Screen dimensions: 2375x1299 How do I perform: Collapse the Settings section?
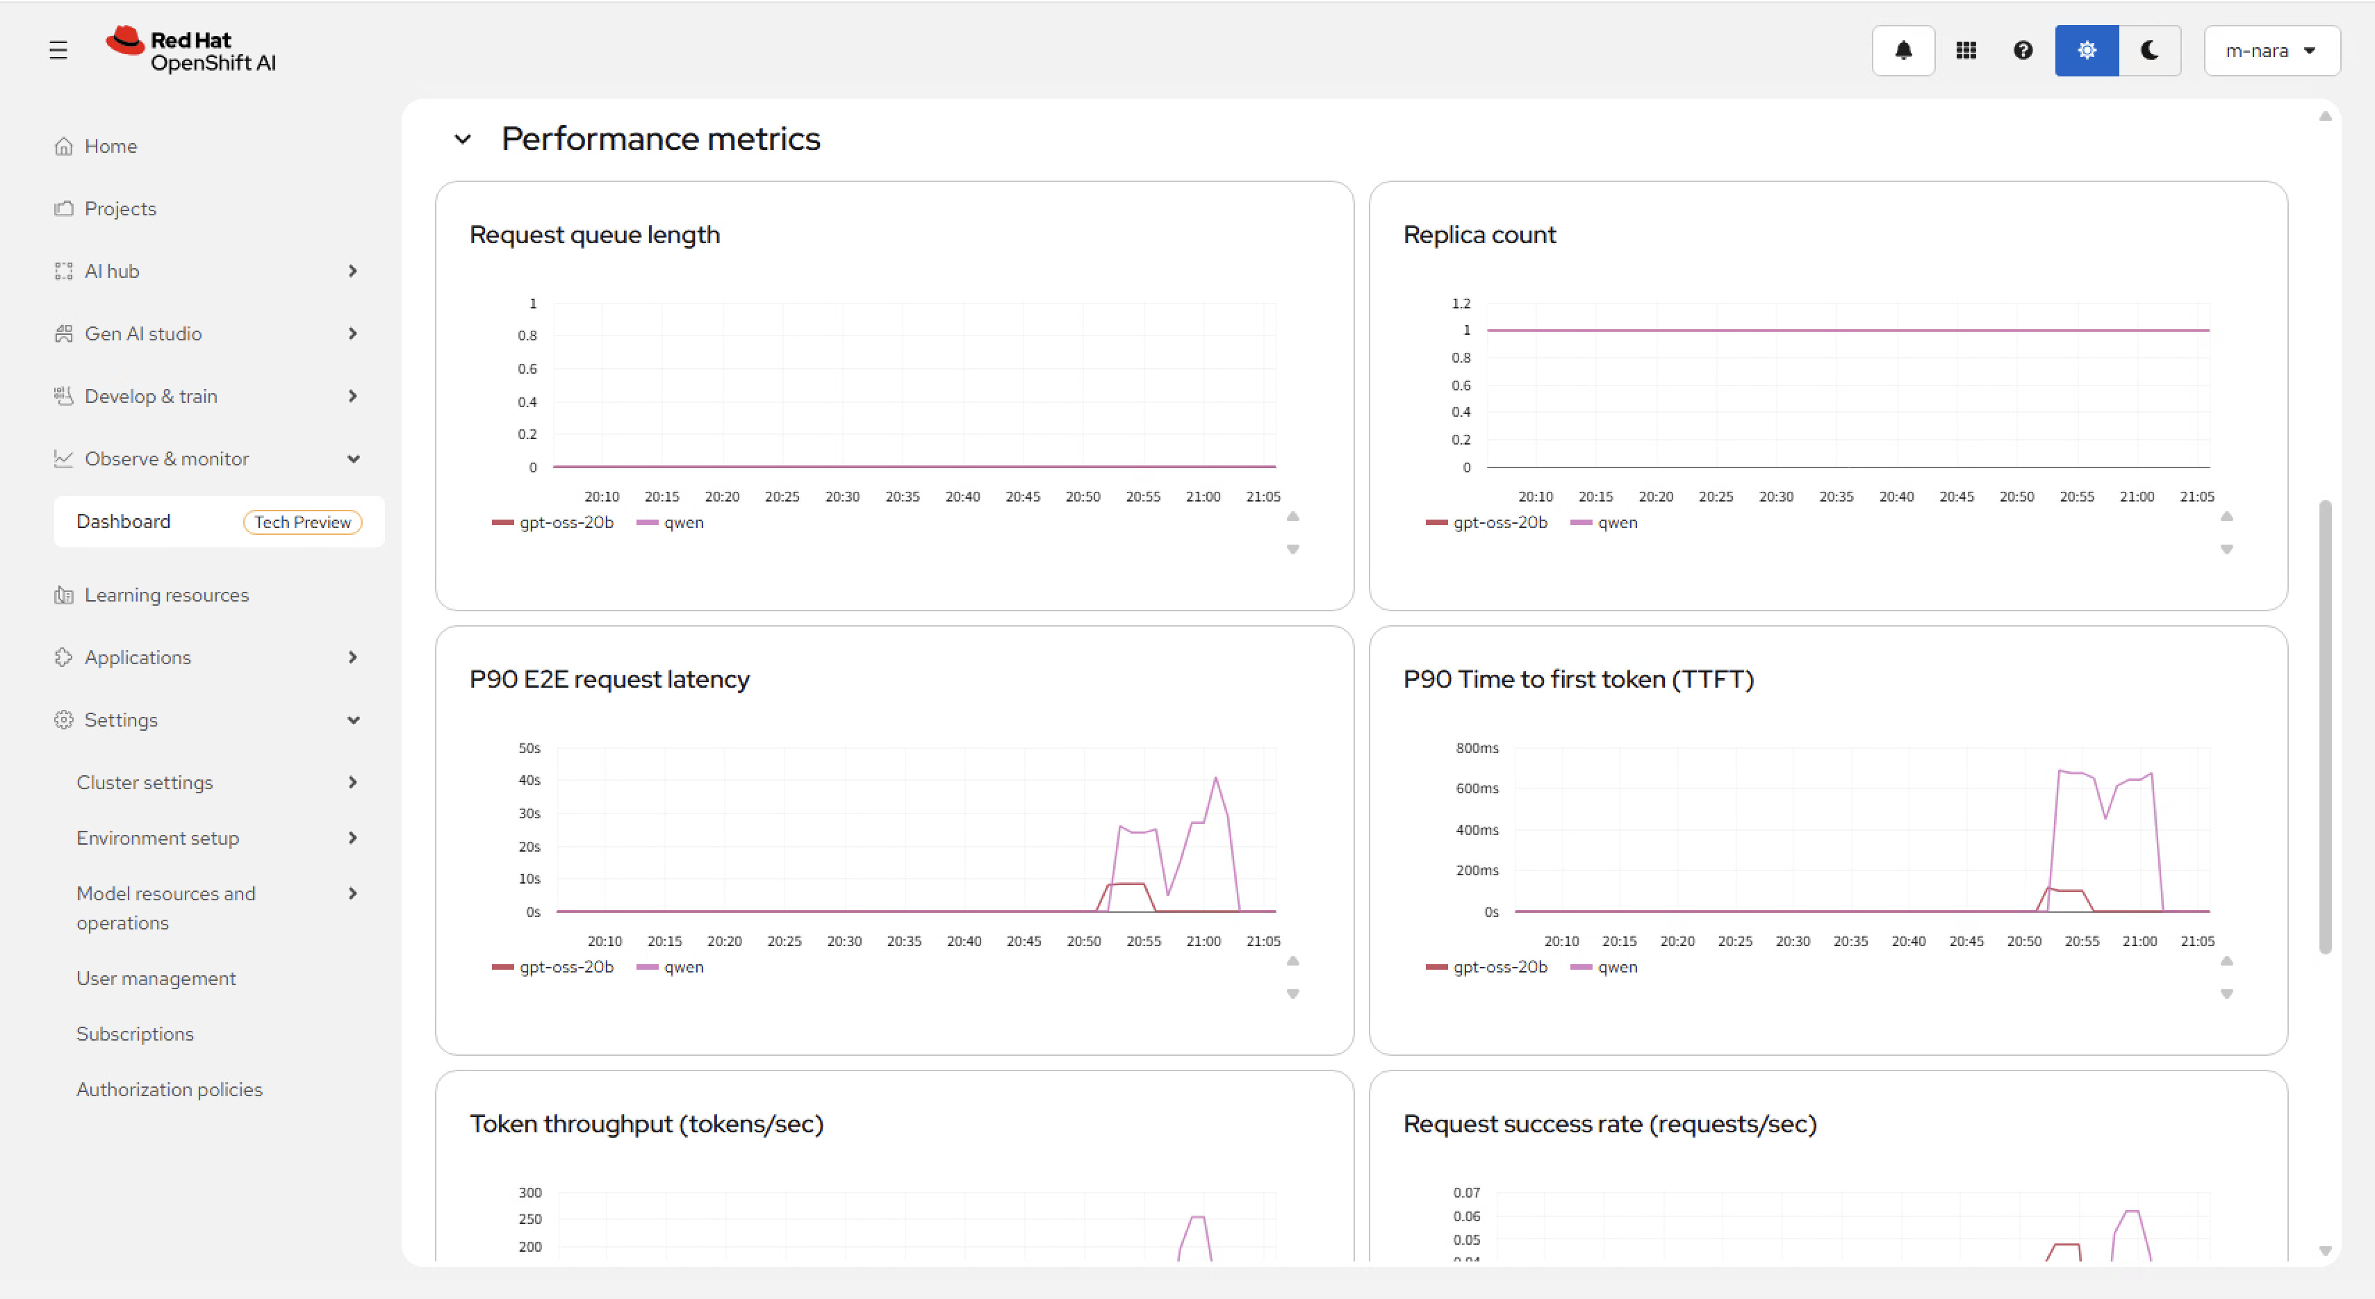click(x=208, y=720)
